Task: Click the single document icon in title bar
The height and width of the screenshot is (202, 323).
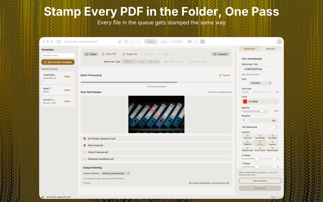Action: point(126,42)
